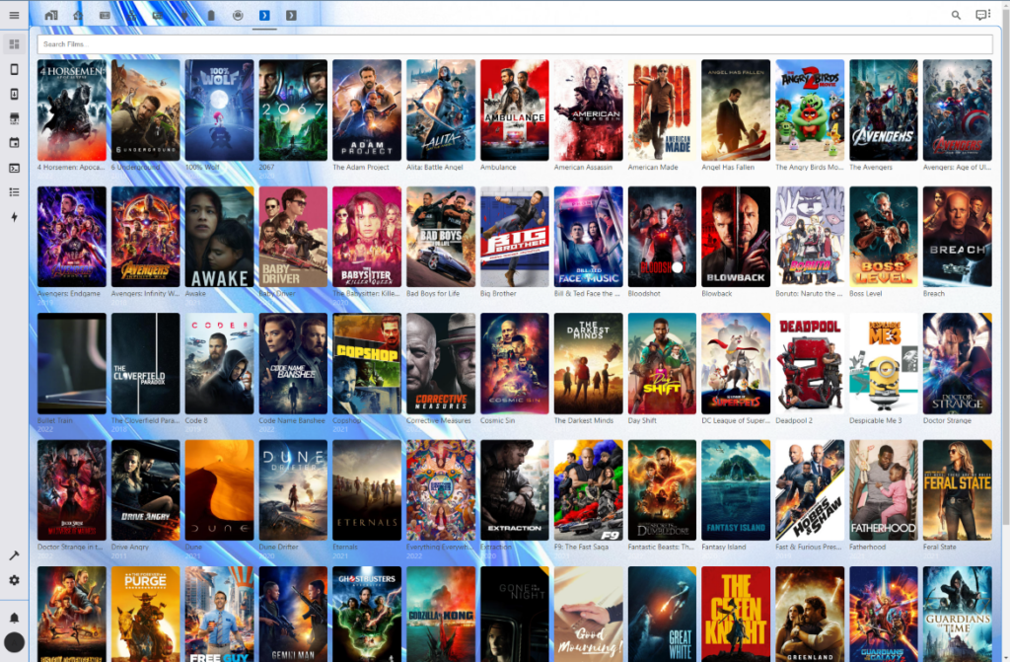
Task: Open The Avengers poster
Action: point(883,110)
